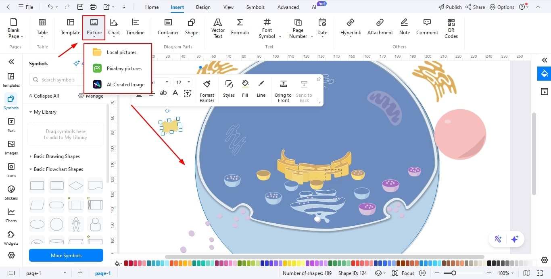The width and height of the screenshot is (551, 279).
Task: Pin the floating toolbar
Action: click(318, 79)
